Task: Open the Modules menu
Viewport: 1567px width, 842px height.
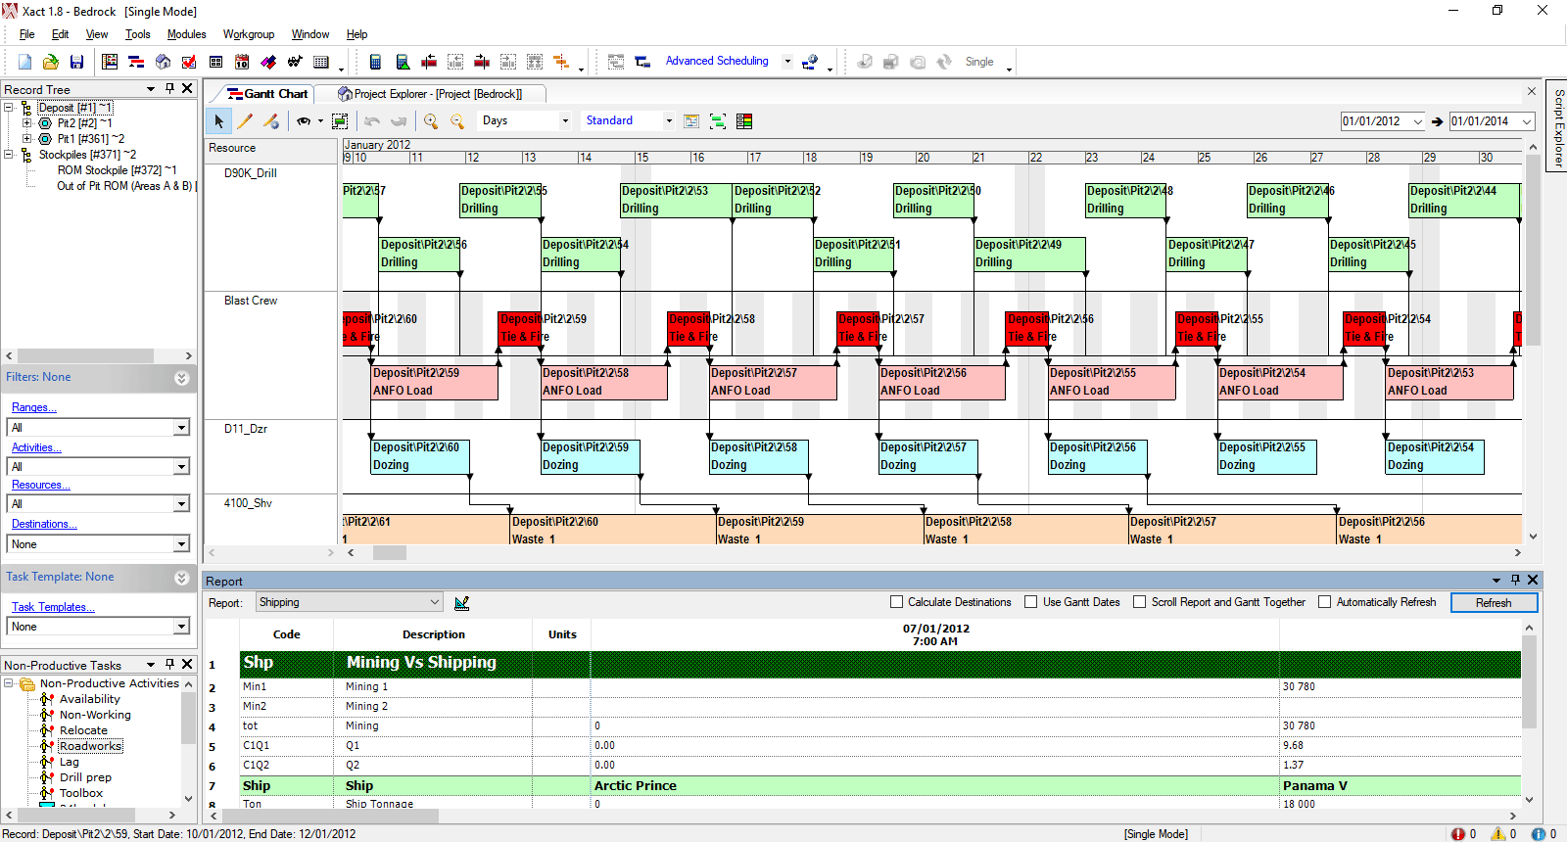Action: click(186, 34)
